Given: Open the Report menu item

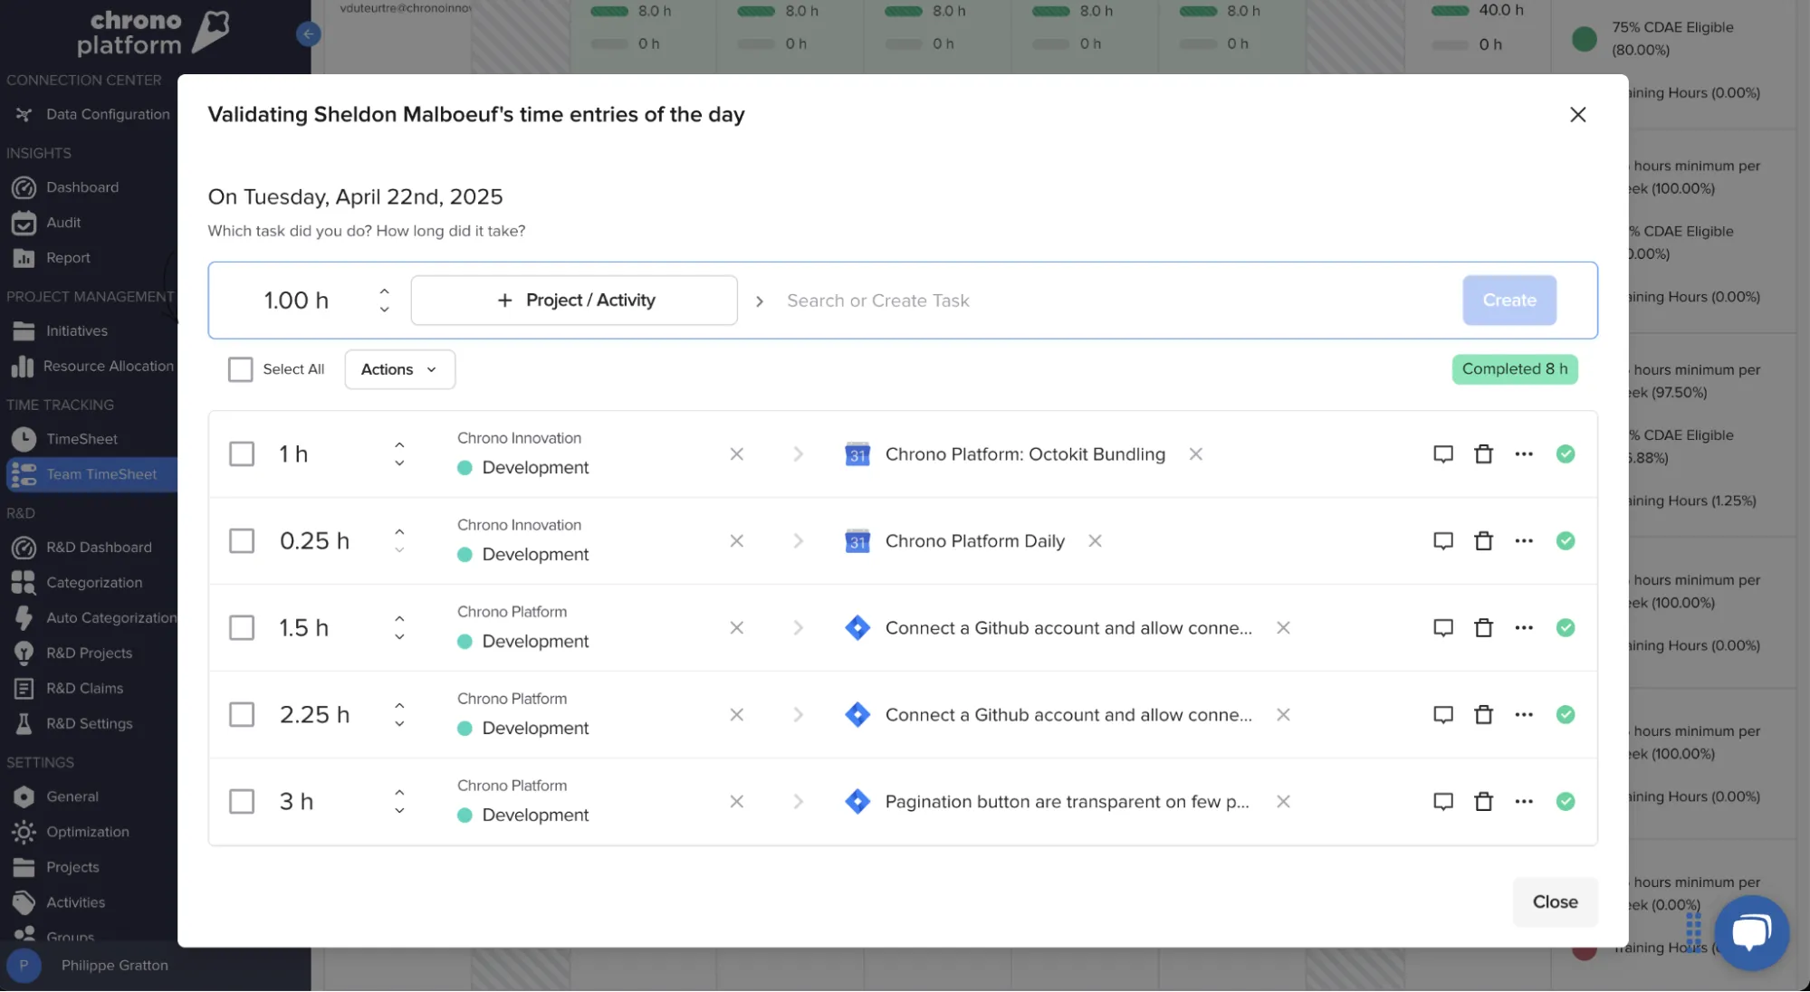Looking at the screenshot, I should coord(67,257).
